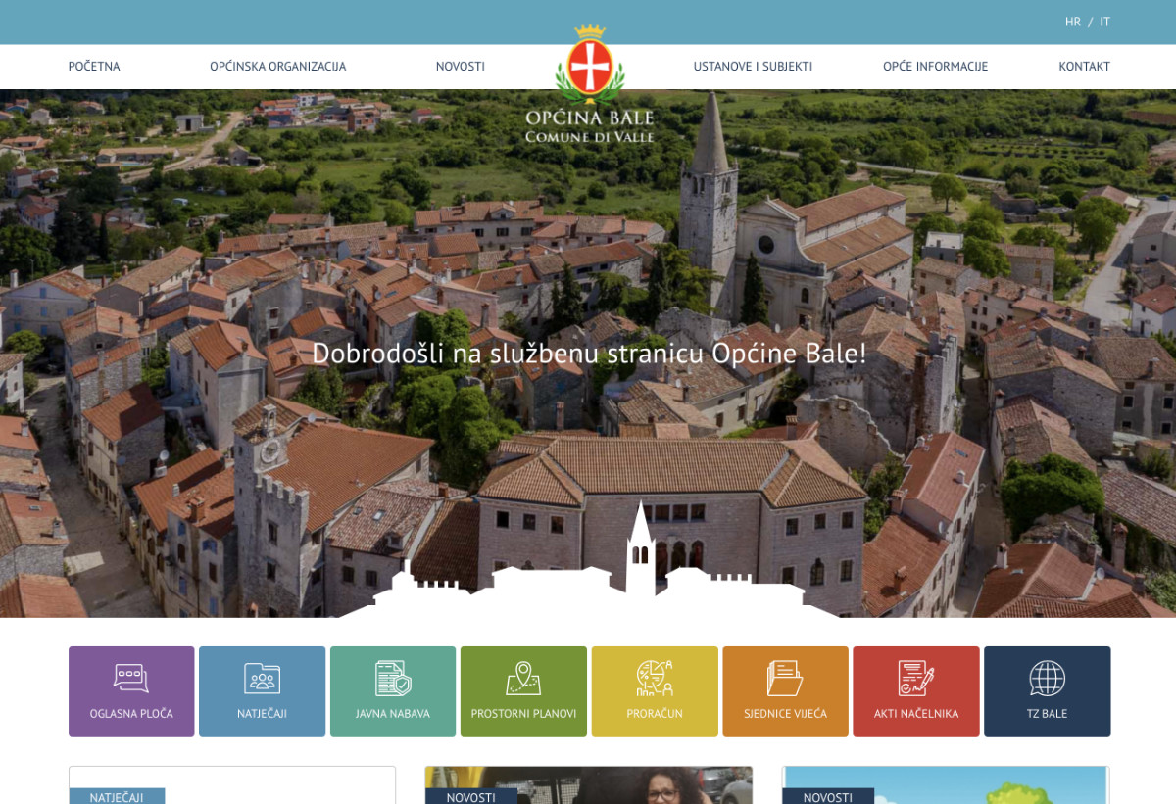Click the Sjednice vijeća folder icon
The image size is (1176, 804).
[x=785, y=678]
